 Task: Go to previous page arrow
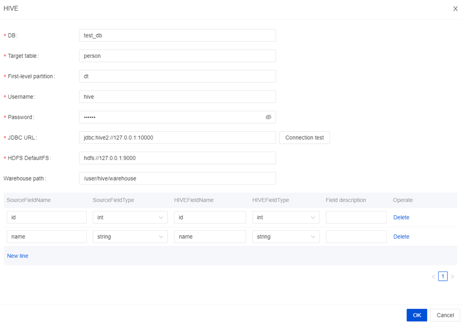[433, 277]
